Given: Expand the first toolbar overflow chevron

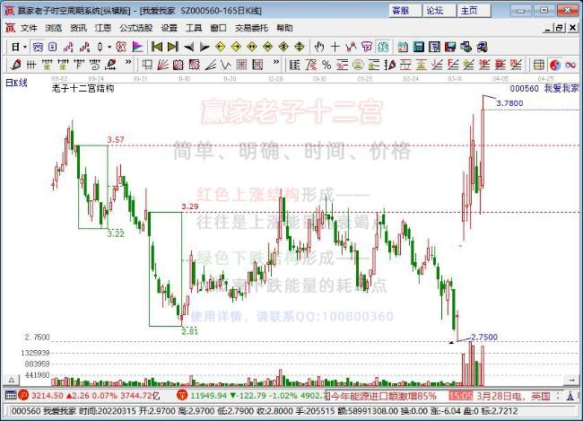Looking at the screenshot, I should [x=128, y=62].
